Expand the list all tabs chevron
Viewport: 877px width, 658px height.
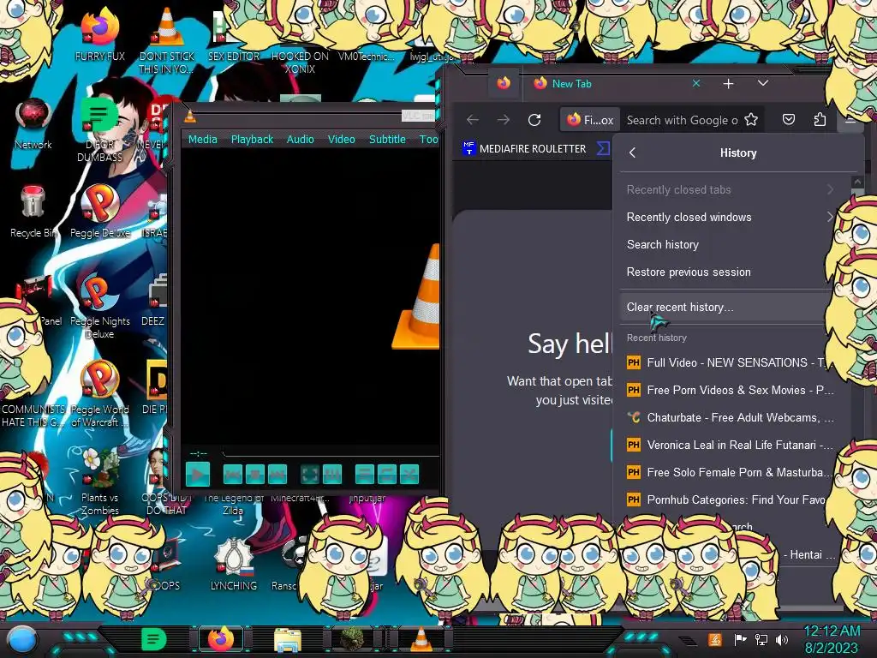click(x=763, y=83)
